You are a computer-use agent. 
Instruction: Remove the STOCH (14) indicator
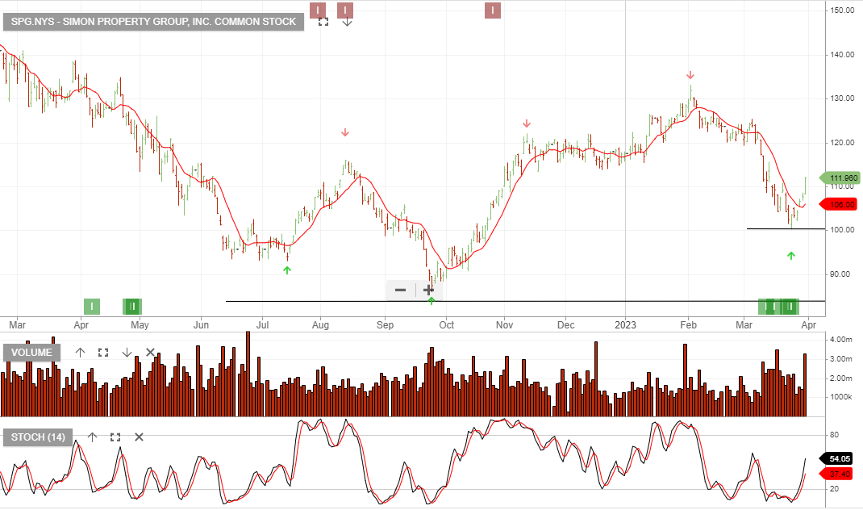click(139, 437)
